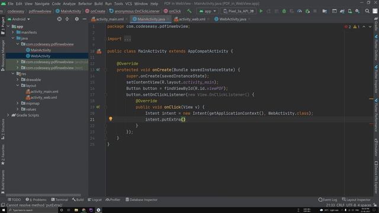Click the Search Everywhere magnifier icon
This screenshot has height=213, width=379.
(x=367, y=11)
